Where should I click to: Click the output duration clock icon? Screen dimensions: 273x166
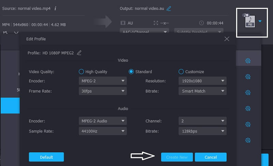(201, 23)
